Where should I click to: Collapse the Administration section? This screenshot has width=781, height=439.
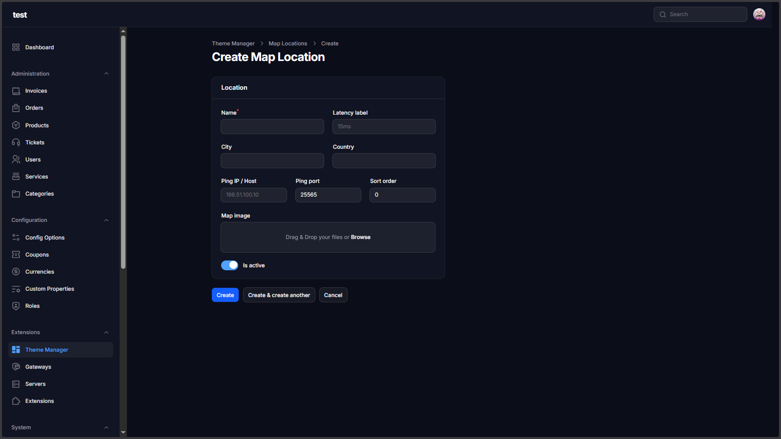pyautogui.click(x=106, y=74)
